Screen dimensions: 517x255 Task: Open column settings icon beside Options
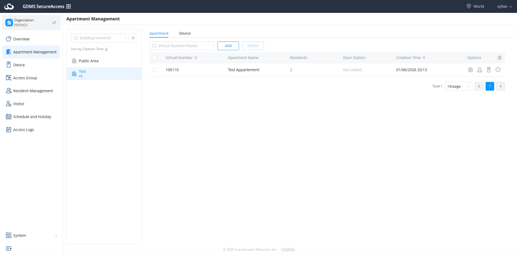tap(499, 58)
